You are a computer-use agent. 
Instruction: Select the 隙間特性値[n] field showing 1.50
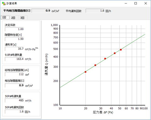click(x=14, y=39)
